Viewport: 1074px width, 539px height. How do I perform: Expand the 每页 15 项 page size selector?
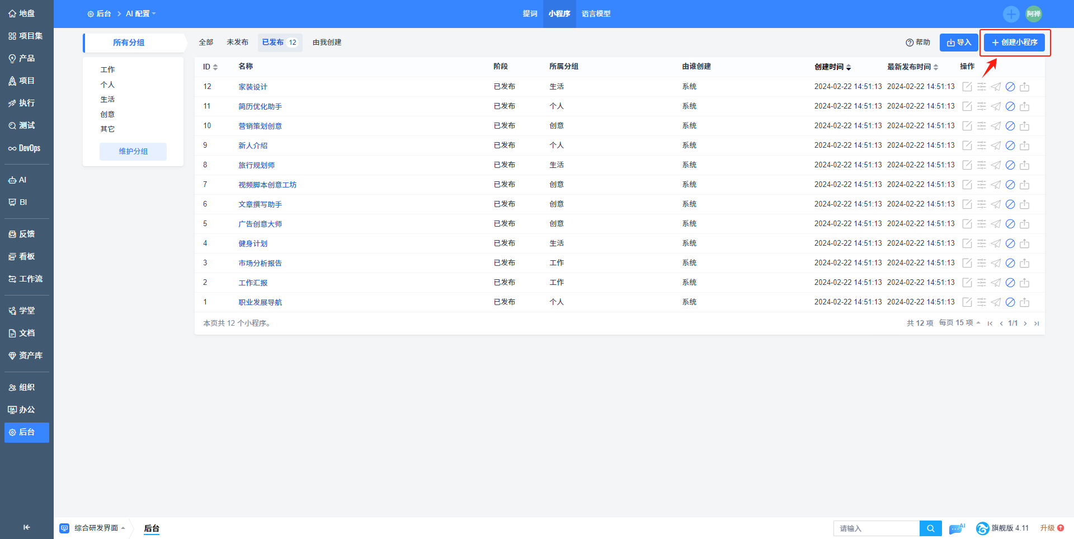pyautogui.click(x=959, y=323)
